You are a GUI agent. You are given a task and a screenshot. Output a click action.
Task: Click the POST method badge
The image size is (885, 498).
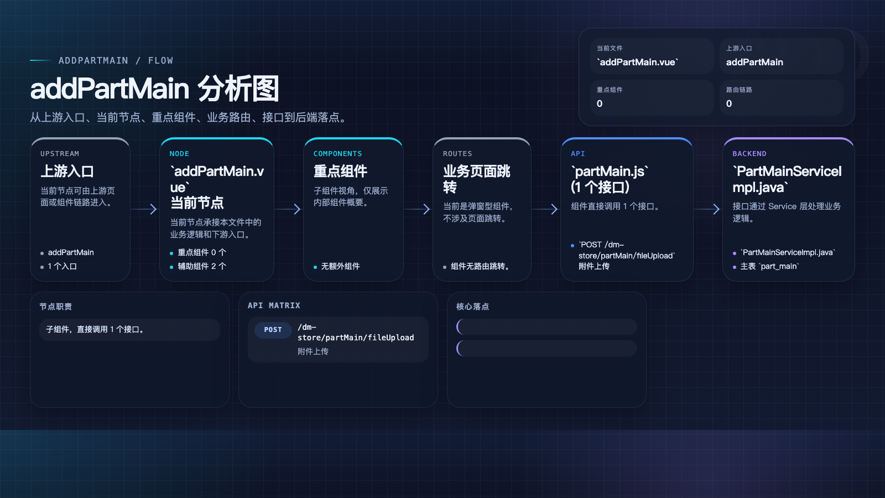pos(273,330)
